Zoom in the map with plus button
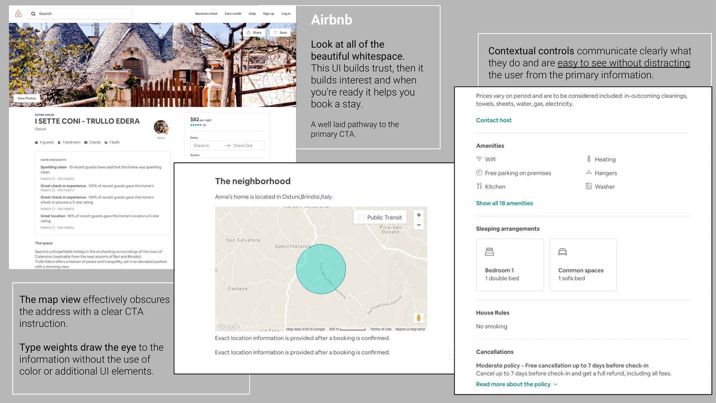 point(419,215)
